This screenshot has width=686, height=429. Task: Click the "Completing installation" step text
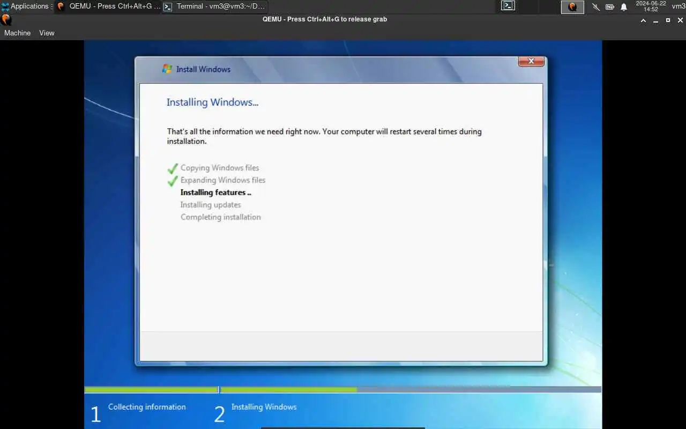click(x=221, y=217)
